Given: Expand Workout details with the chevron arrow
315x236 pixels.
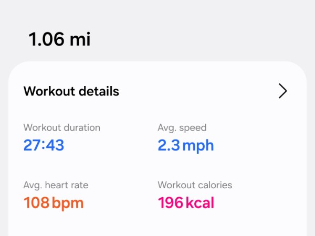Looking at the screenshot, I should coord(282,91).
